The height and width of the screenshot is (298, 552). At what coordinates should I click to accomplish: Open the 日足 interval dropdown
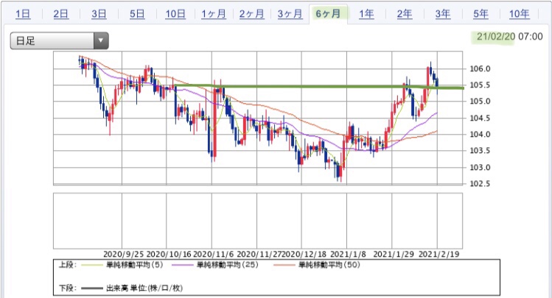tap(59, 40)
